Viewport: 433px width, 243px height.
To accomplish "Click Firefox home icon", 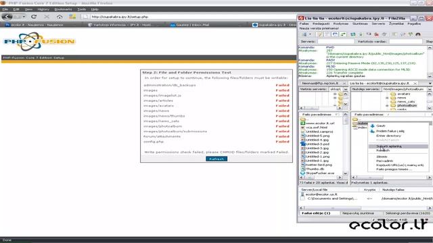I will coord(60,17).
